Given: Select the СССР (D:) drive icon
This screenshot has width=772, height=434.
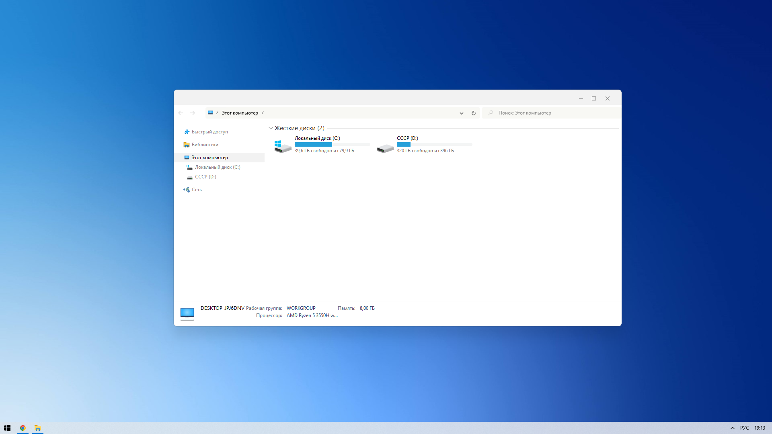Looking at the screenshot, I should [x=385, y=148].
